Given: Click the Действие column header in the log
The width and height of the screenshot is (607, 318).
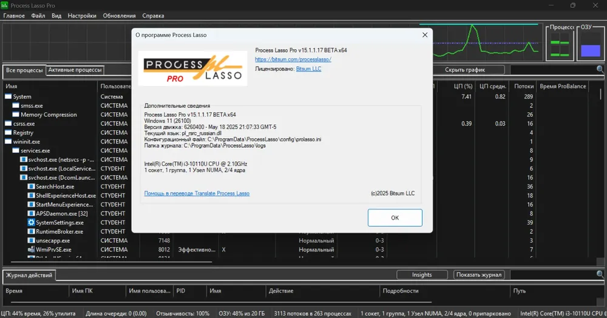Looking at the screenshot, I should (323, 291).
